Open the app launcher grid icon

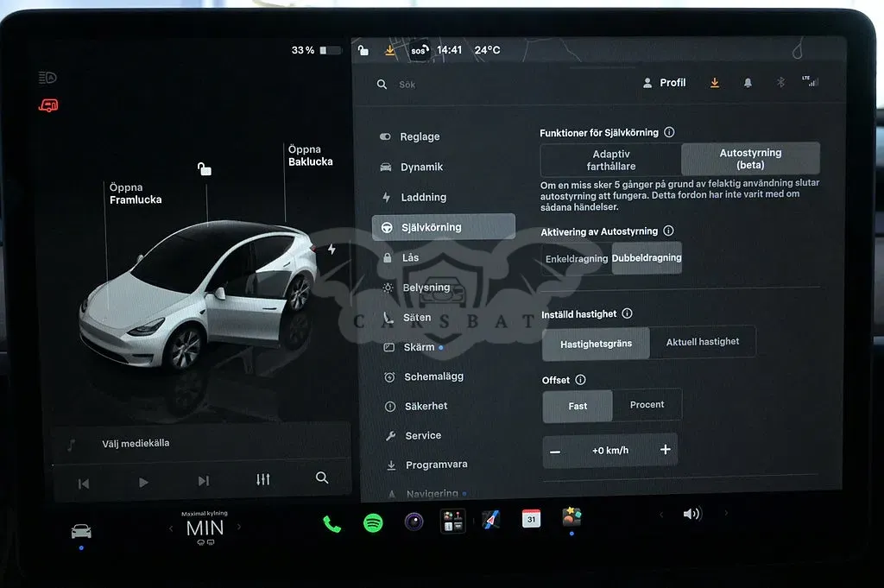click(452, 521)
